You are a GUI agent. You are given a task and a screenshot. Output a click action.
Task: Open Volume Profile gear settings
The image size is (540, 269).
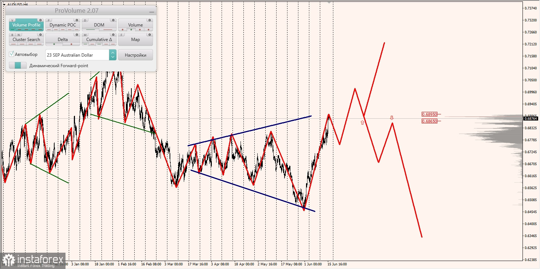(x=40, y=20)
